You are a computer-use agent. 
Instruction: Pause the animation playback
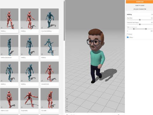pos(67,115)
